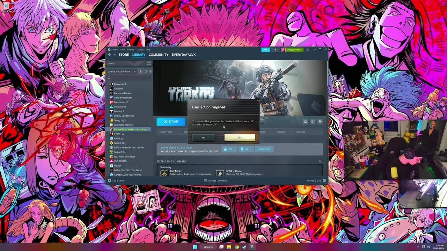
Task: Open advanced filter options icon
Action: (x=149, y=78)
